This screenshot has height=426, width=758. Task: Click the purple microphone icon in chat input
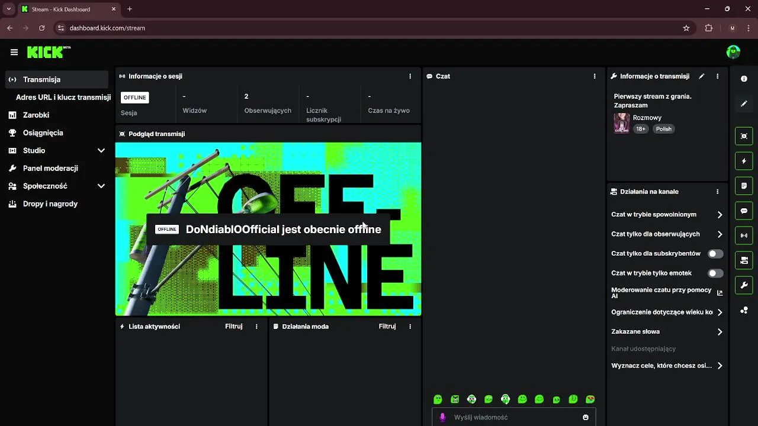pyautogui.click(x=442, y=417)
